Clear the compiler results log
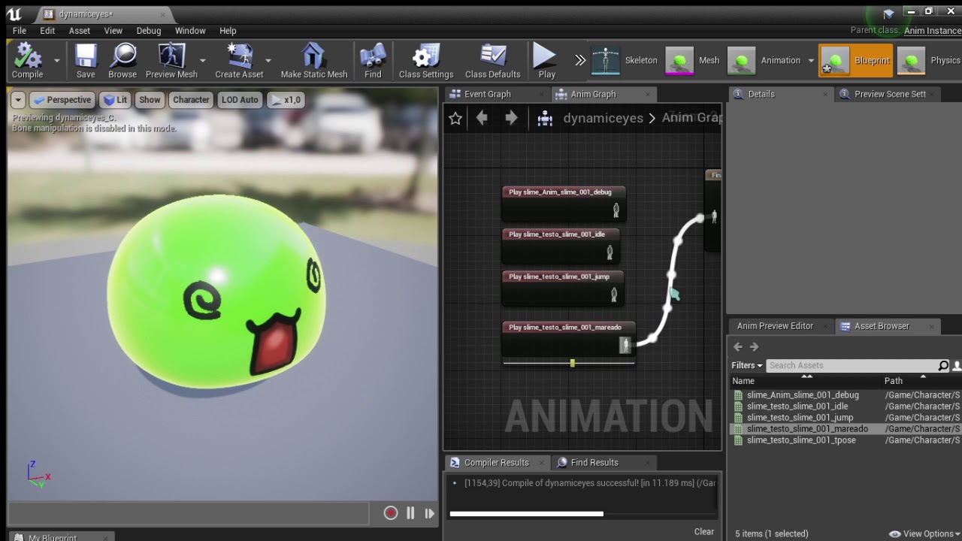 [704, 531]
